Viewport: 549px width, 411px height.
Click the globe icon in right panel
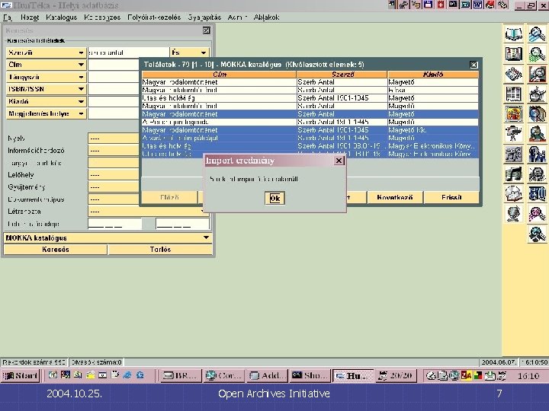pos(514,213)
